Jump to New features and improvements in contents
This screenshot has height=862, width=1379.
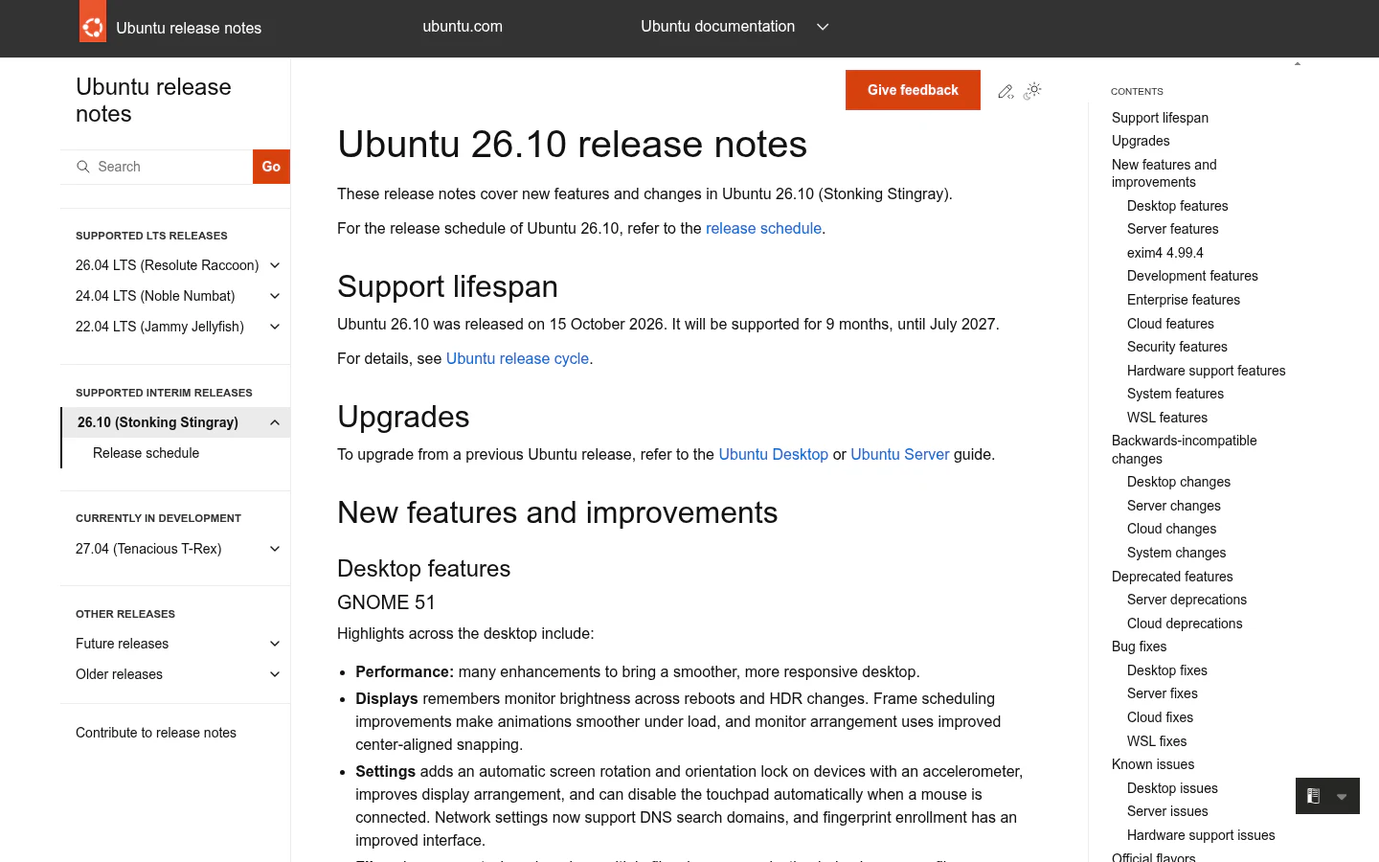[x=1164, y=173]
